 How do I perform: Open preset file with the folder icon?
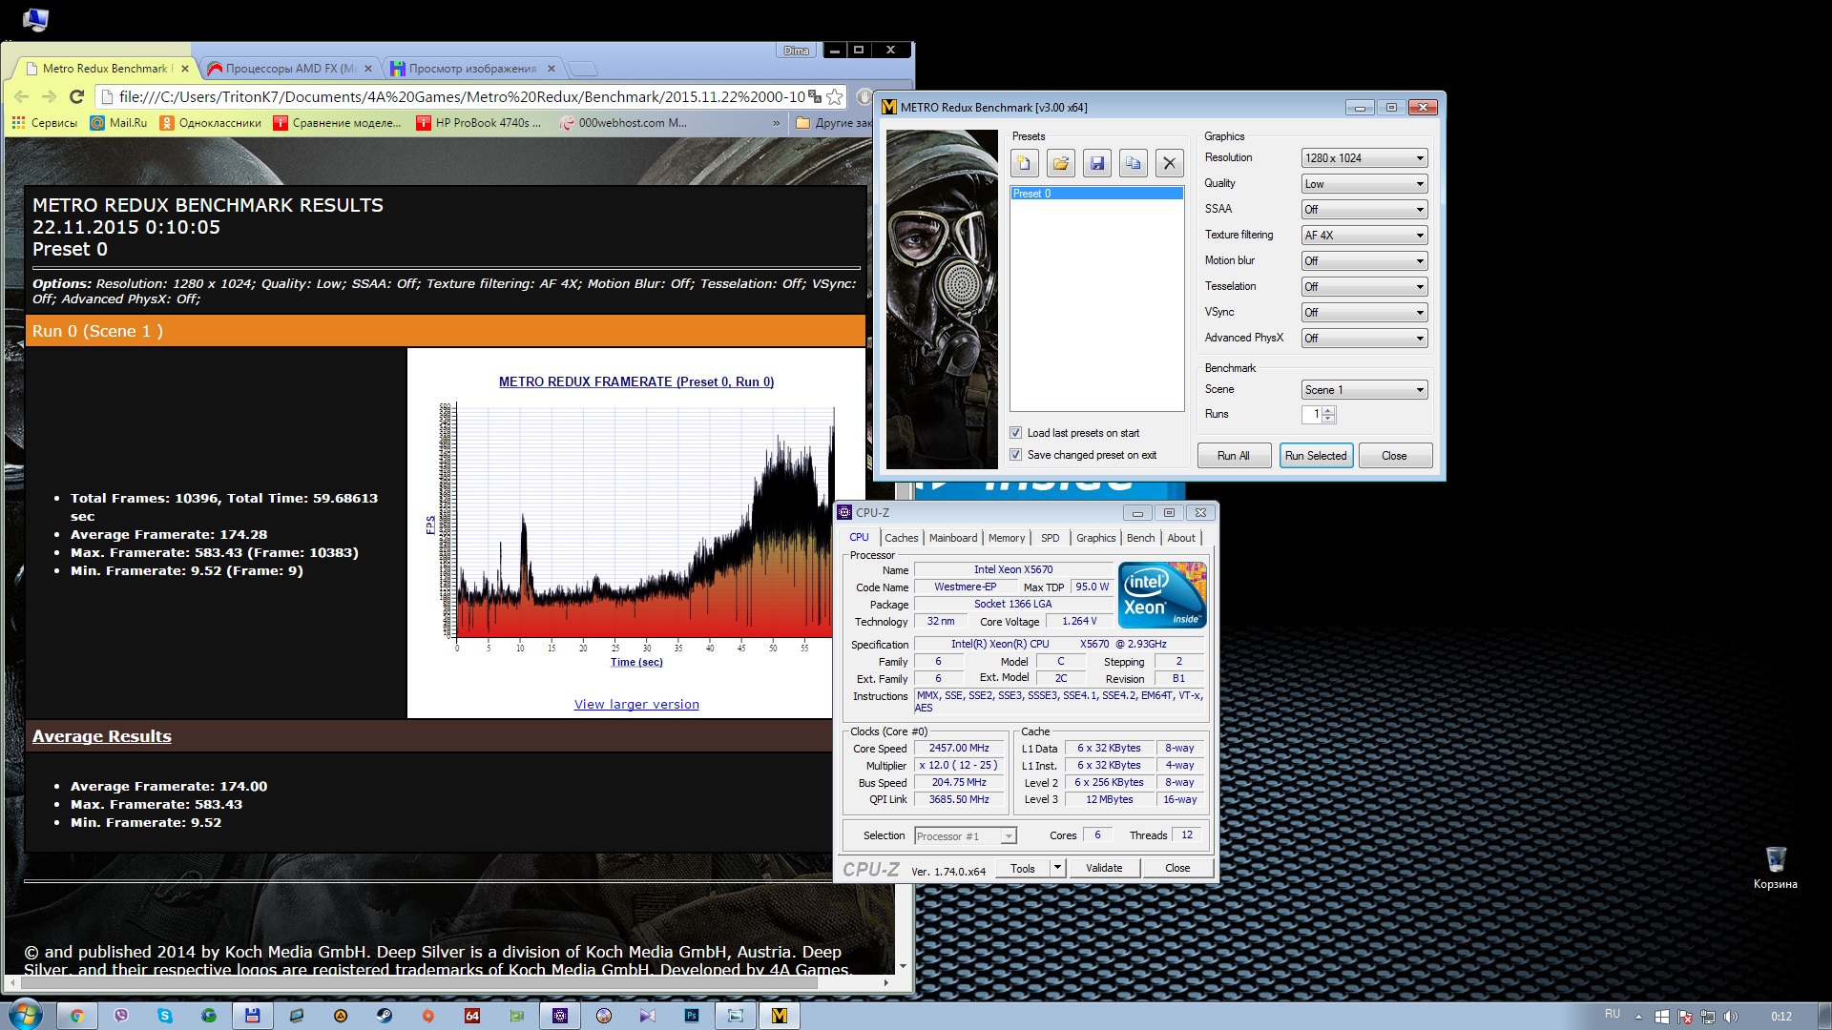click(x=1060, y=163)
